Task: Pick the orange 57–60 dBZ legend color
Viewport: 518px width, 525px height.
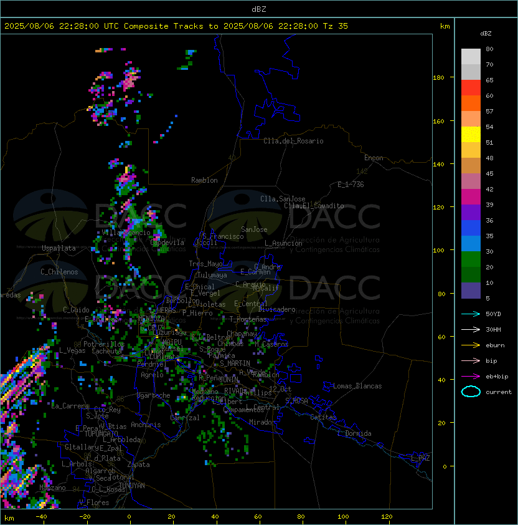Action: tap(471, 103)
